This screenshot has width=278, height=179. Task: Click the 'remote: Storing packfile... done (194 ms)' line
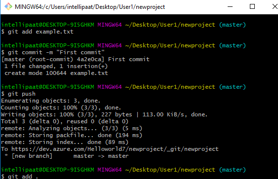click(x=72, y=135)
